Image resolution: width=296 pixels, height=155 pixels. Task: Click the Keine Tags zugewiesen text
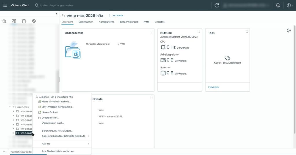(227, 63)
